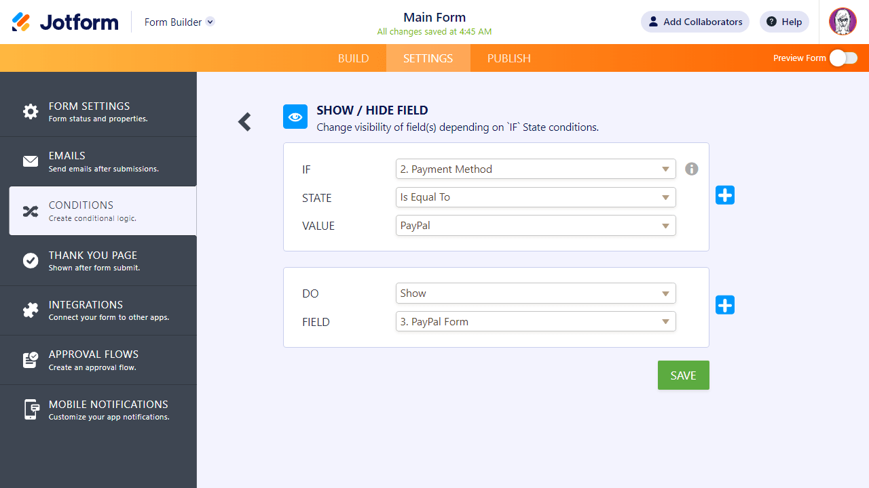
Task: Click the Show/Hide Field eye icon
Action: (x=295, y=117)
